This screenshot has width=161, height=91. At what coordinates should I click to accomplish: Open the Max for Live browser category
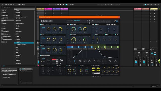(5, 19)
